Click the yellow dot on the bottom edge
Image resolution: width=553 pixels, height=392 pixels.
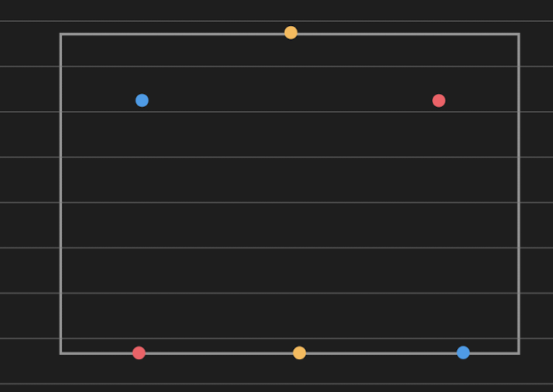(299, 352)
